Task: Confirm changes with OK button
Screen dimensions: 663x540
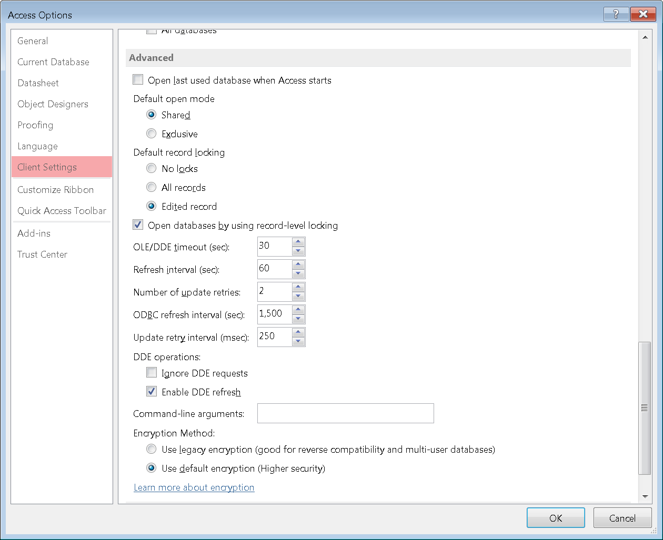Action: coord(556,518)
